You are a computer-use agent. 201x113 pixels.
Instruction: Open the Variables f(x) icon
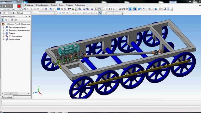coord(65,9)
